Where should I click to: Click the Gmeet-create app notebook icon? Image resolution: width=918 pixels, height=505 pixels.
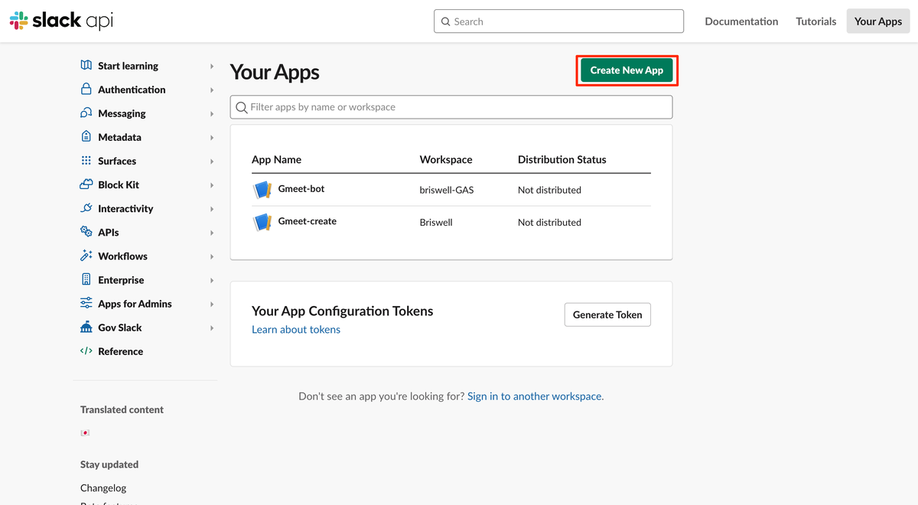tap(262, 222)
